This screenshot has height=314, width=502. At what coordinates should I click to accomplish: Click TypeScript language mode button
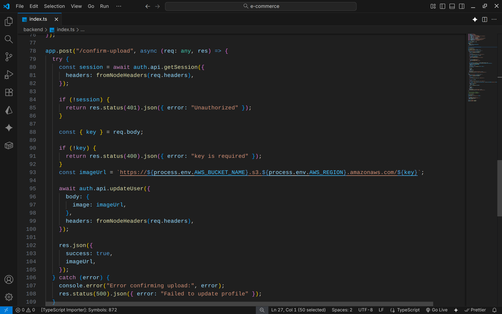point(408,310)
